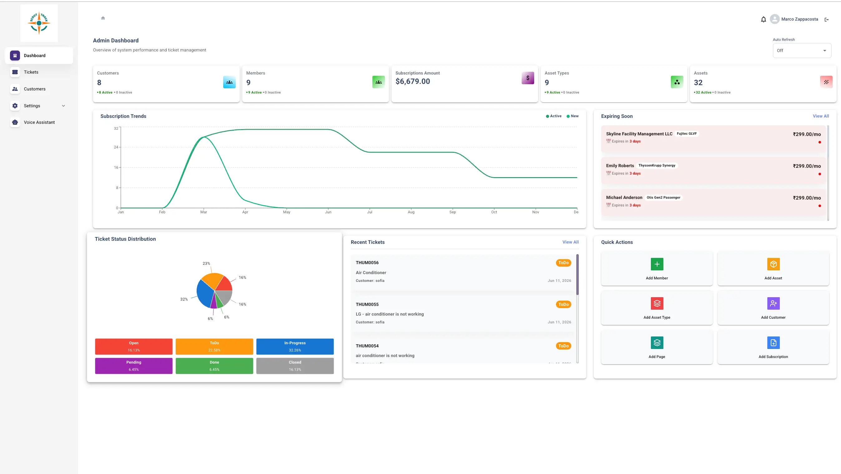Click the Add Customer person icon

coord(773,303)
